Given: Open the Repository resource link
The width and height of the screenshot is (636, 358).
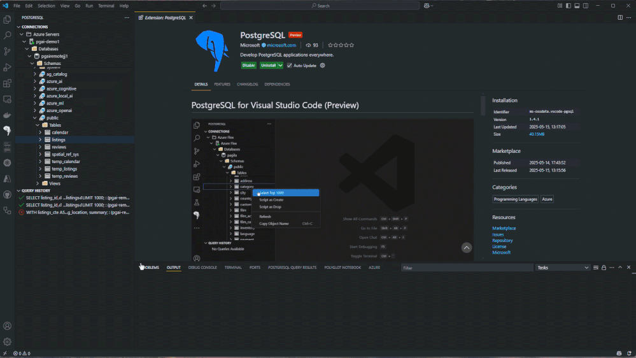Looking at the screenshot, I should (x=502, y=241).
